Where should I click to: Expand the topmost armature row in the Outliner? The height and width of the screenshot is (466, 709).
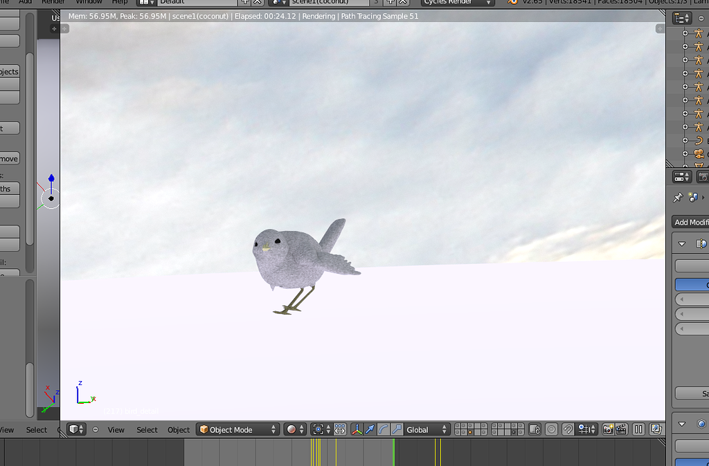pyautogui.click(x=685, y=33)
